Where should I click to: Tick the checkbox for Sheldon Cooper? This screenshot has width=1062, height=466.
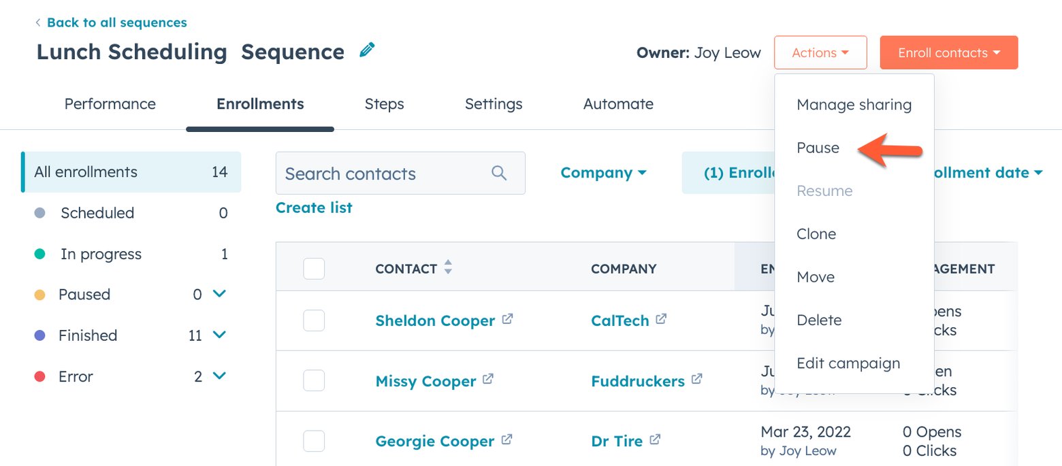pyautogui.click(x=314, y=320)
